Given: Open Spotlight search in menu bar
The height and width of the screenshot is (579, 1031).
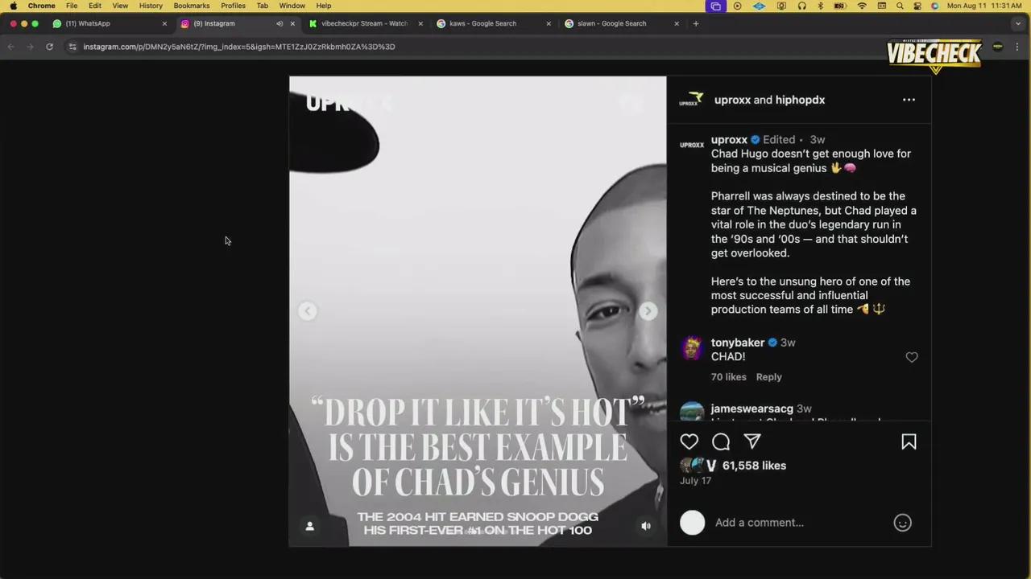Looking at the screenshot, I should click(901, 6).
